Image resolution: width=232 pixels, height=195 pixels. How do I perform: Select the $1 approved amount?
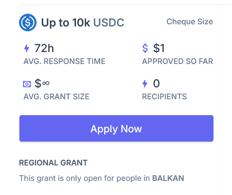tap(159, 48)
